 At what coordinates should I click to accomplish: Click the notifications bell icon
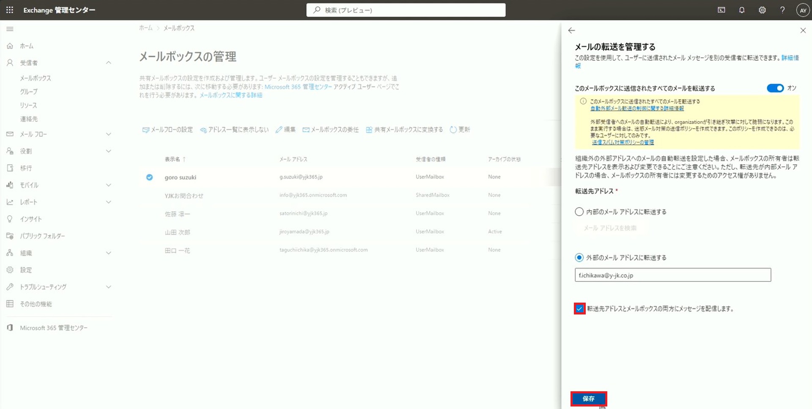[x=741, y=10]
